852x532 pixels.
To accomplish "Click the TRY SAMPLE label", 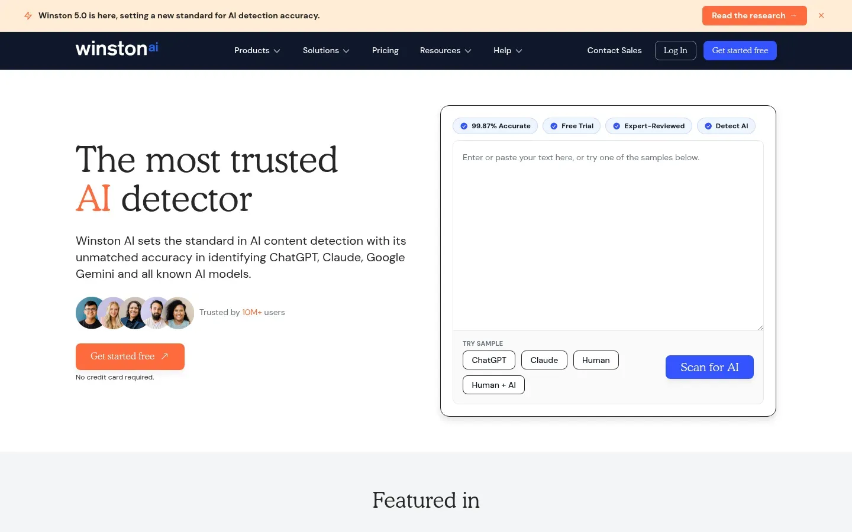I will click(483, 343).
